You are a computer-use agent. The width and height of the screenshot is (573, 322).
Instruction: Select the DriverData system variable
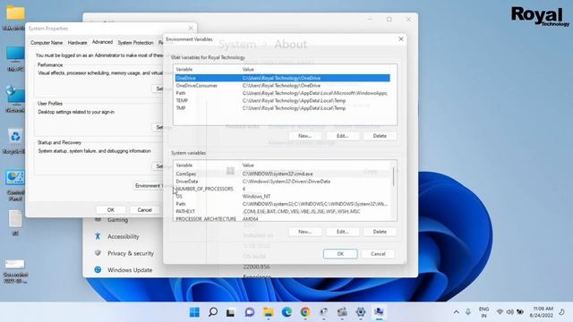pos(283,181)
